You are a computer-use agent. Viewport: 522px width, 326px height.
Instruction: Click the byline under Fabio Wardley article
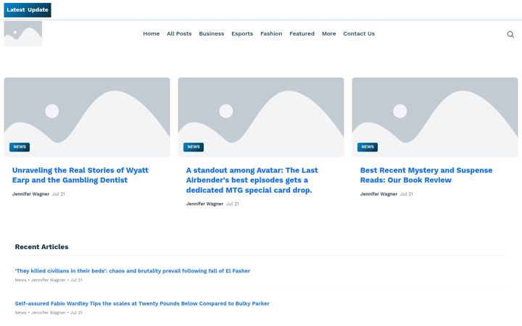pos(49,313)
